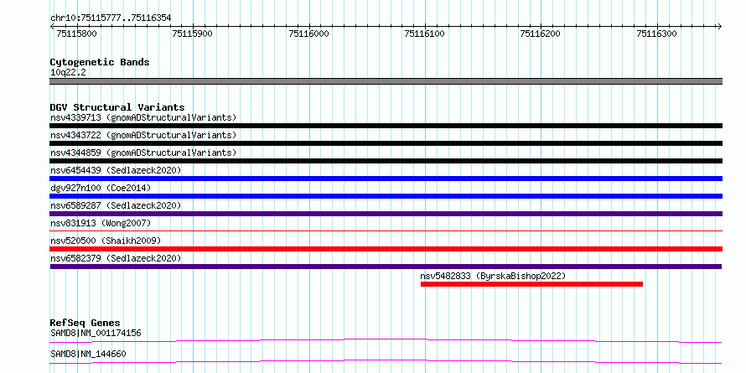The width and height of the screenshot is (746, 373).
Task: Click ruler tick label 75116000
Action: coord(308,34)
